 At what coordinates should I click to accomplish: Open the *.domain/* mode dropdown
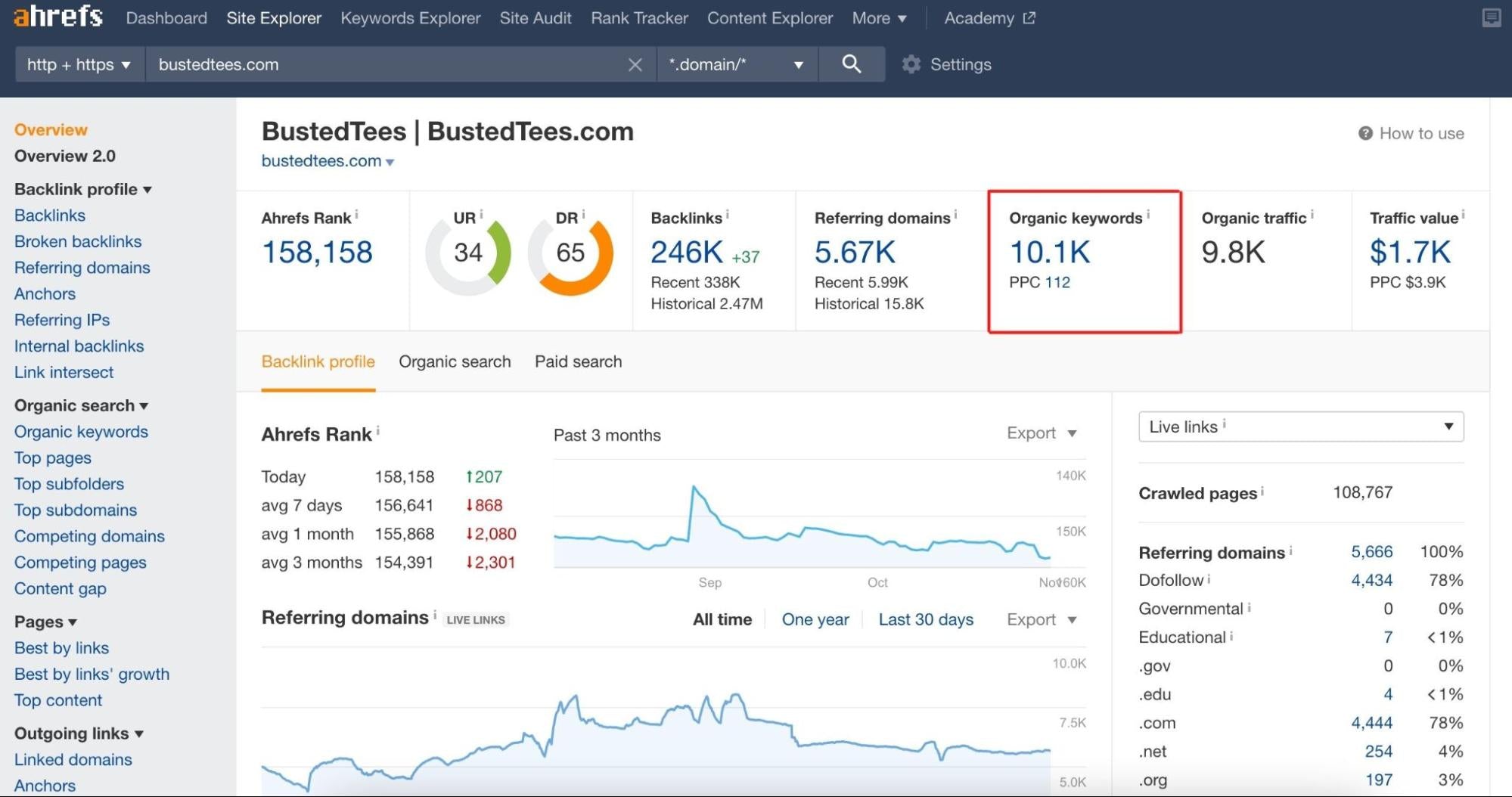[735, 64]
